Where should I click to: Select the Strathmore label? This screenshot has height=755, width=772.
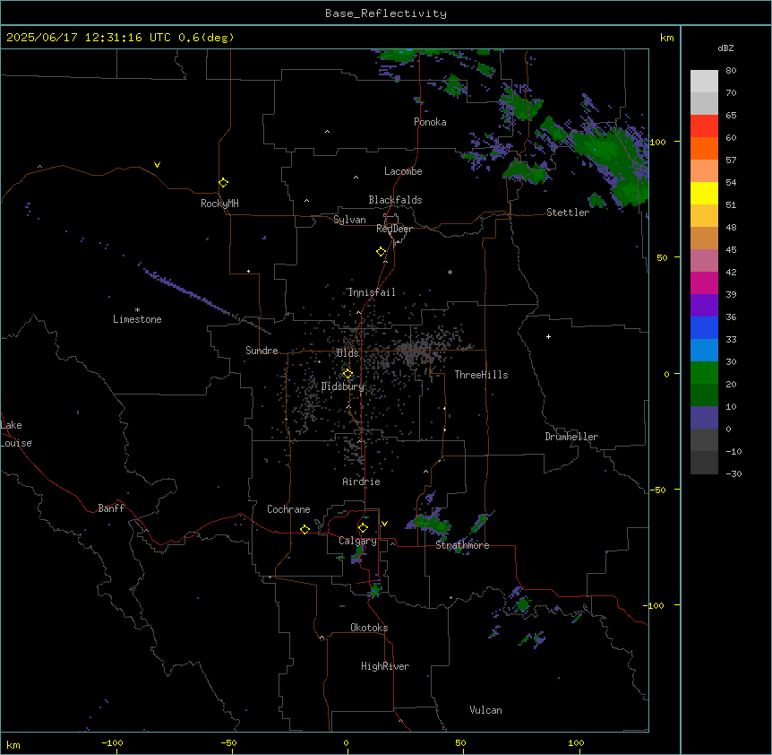pos(462,545)
